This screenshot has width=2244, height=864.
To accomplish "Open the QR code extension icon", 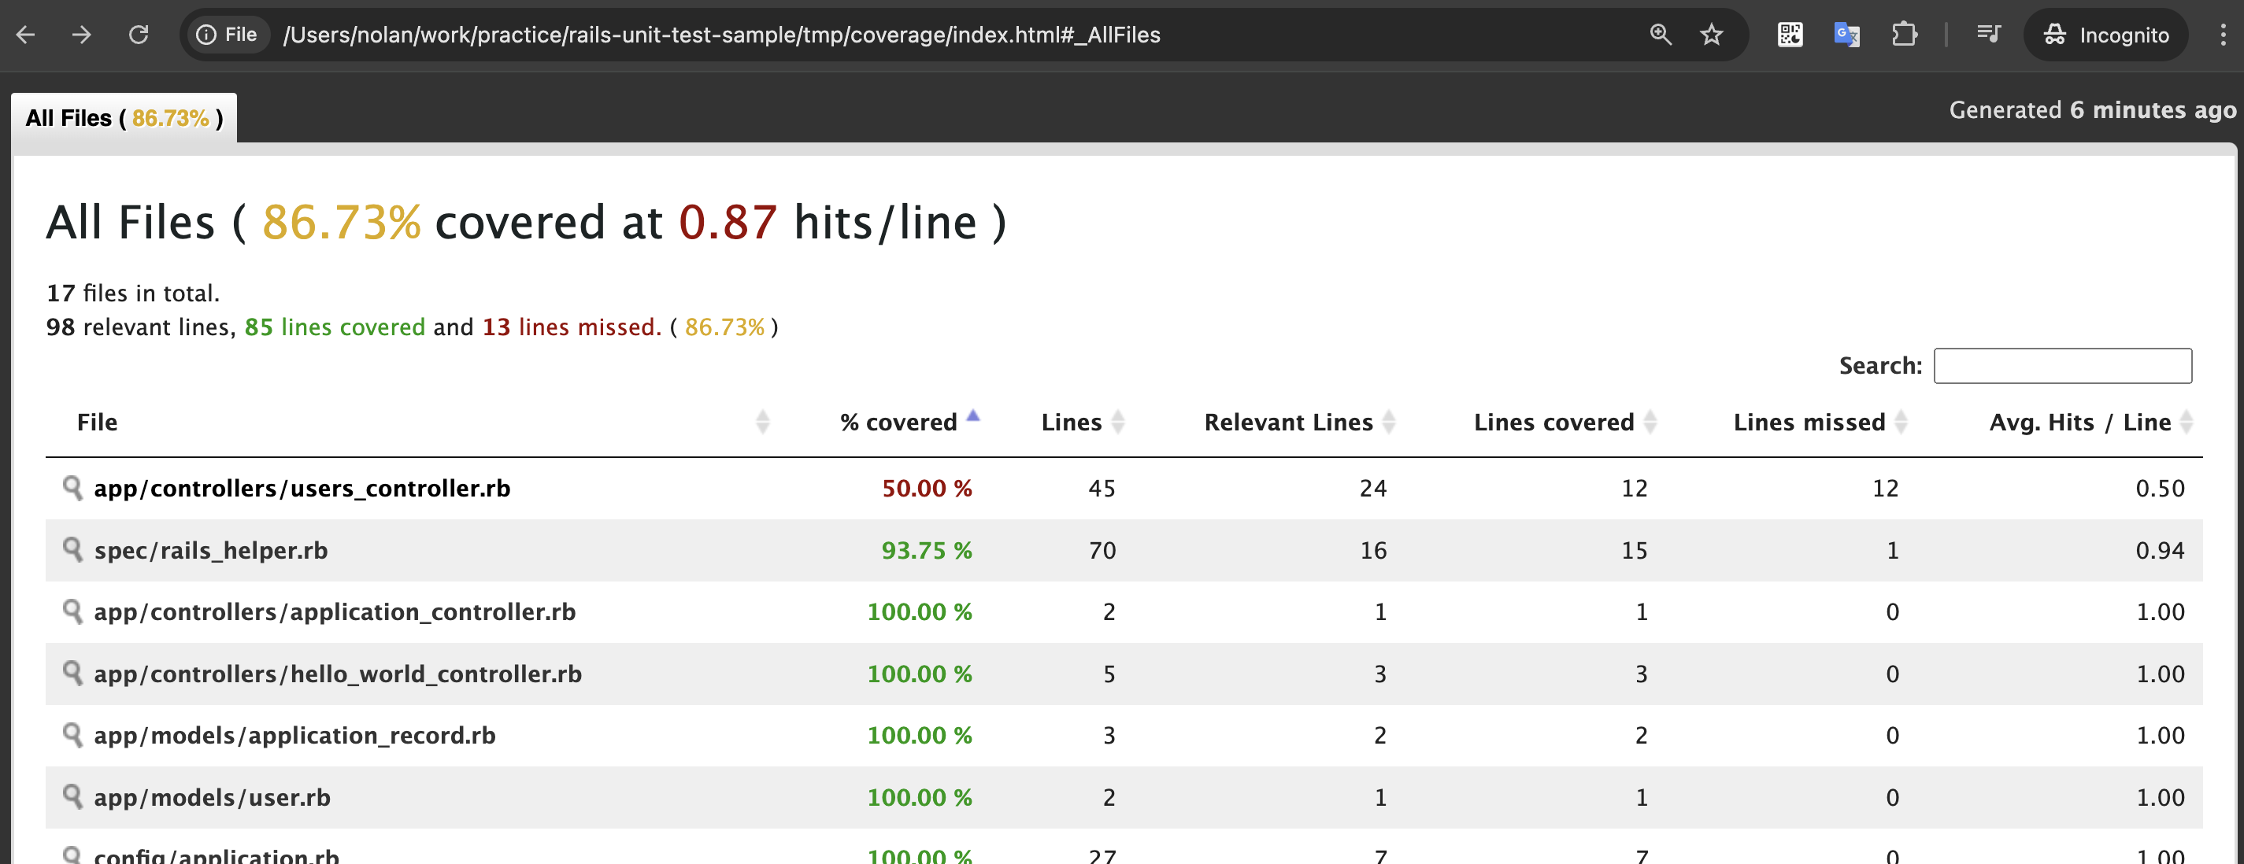I will [x=1789, y=35].
